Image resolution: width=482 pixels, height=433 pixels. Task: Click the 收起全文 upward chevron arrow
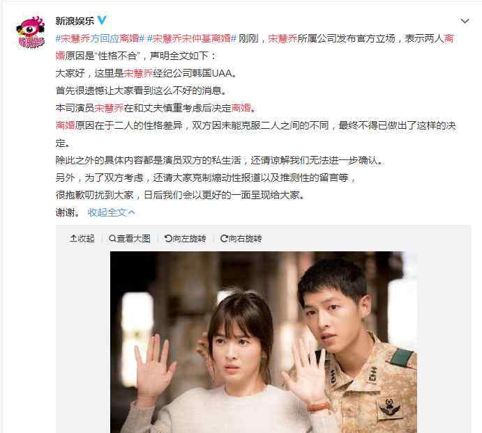[132, 212]
